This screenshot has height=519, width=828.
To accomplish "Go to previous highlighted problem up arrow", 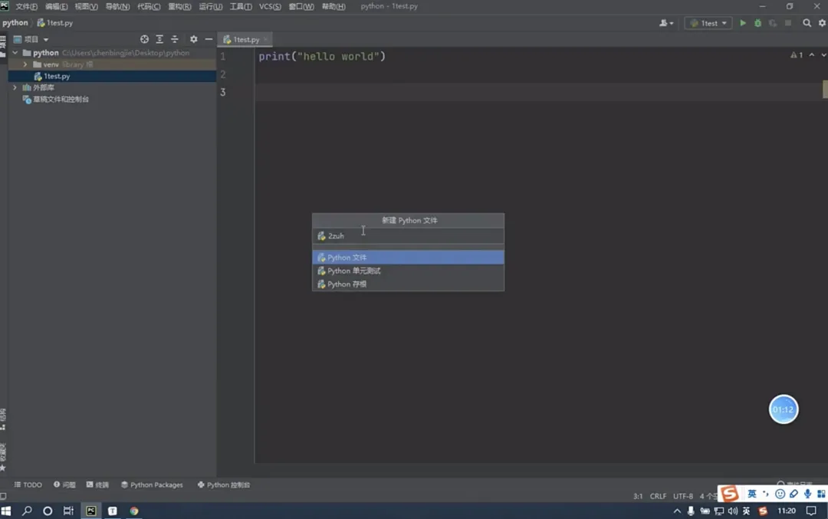I will tap(812, 55).
